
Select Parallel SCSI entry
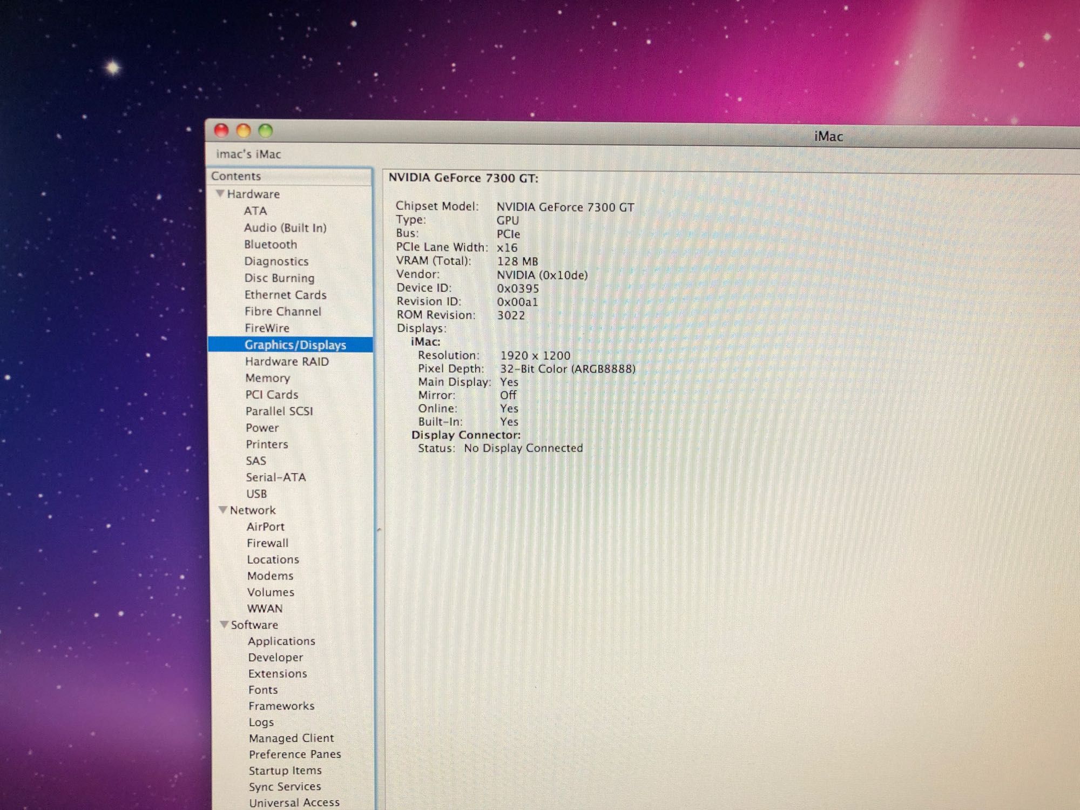(279, 411)
